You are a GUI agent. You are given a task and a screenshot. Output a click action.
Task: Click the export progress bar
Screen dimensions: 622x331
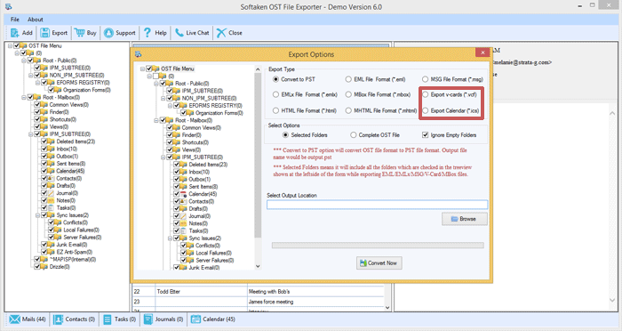pyautogui.click(x=378, y=246)
